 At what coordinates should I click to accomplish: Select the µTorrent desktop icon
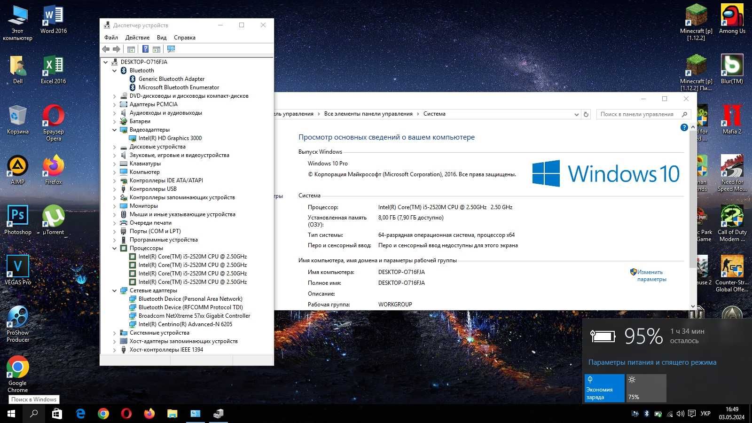pos(54,220)
